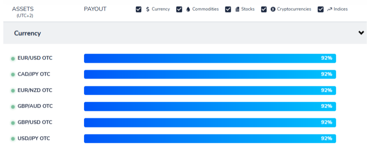This screenshot has height=148, width=370.
Task: Click the dollar sign Currency icon
Action: pos(148,9)
